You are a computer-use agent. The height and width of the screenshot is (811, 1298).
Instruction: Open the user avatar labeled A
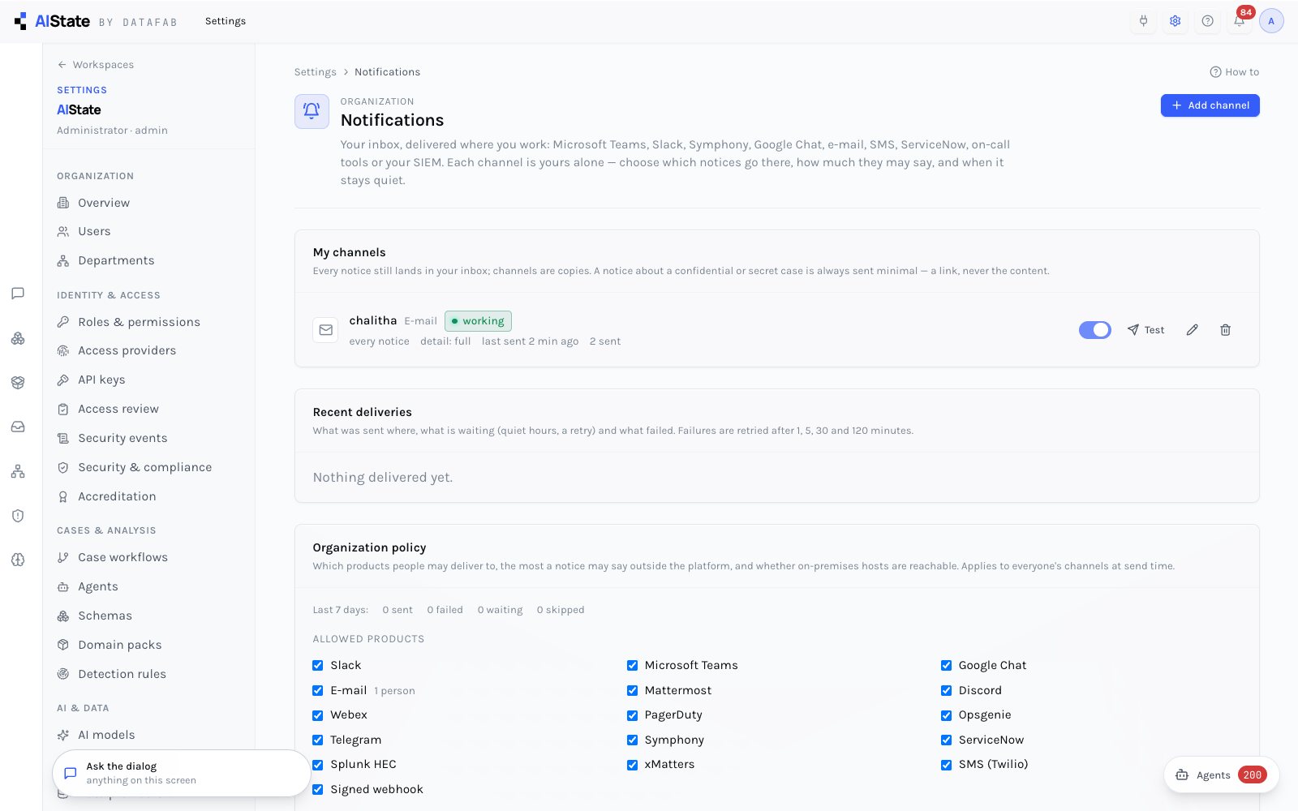[x=1271, y=21]
